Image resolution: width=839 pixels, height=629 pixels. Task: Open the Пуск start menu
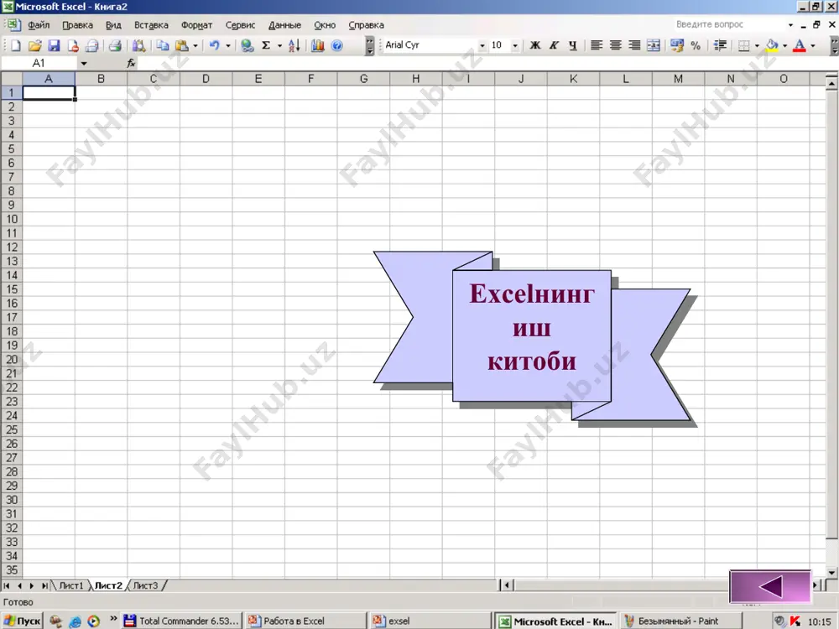pyautogui.click(x=22, y=621)
